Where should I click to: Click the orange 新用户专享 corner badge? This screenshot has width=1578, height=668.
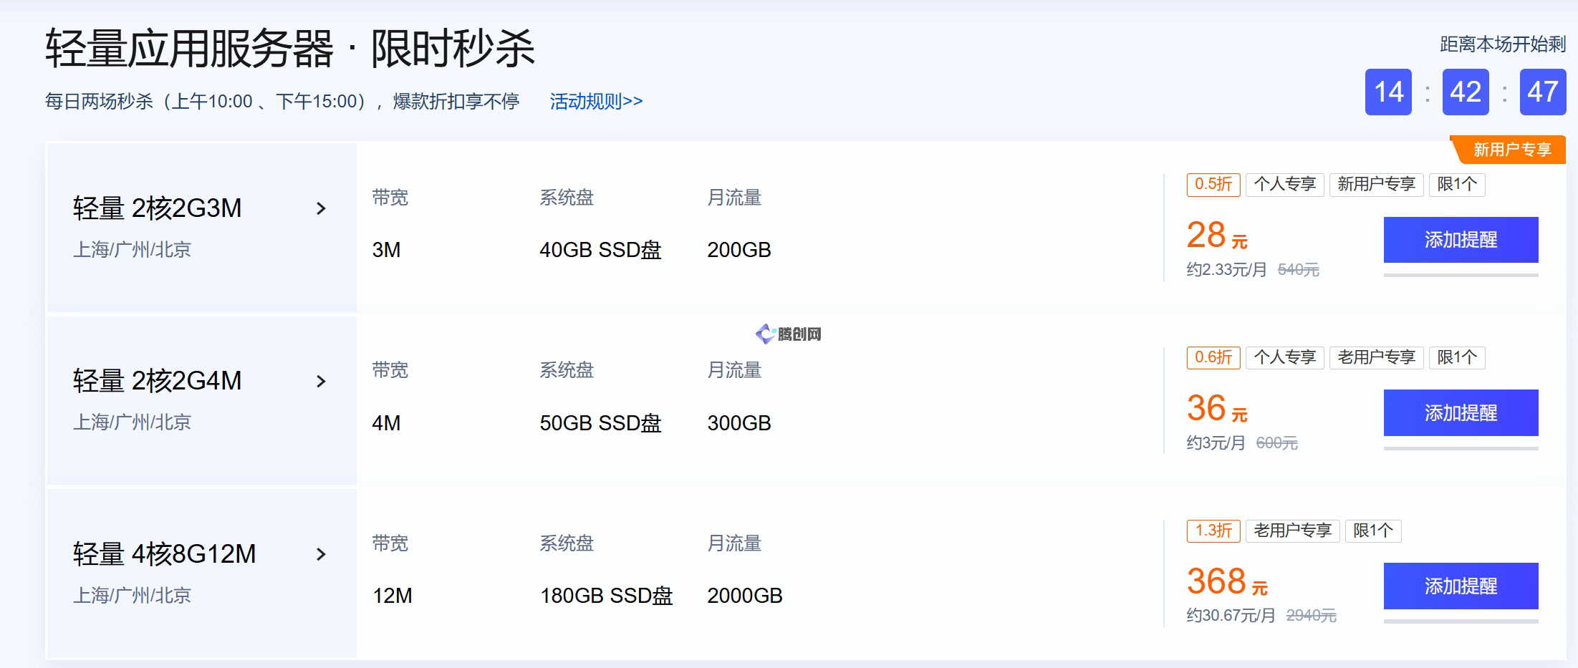[1510, 150]
